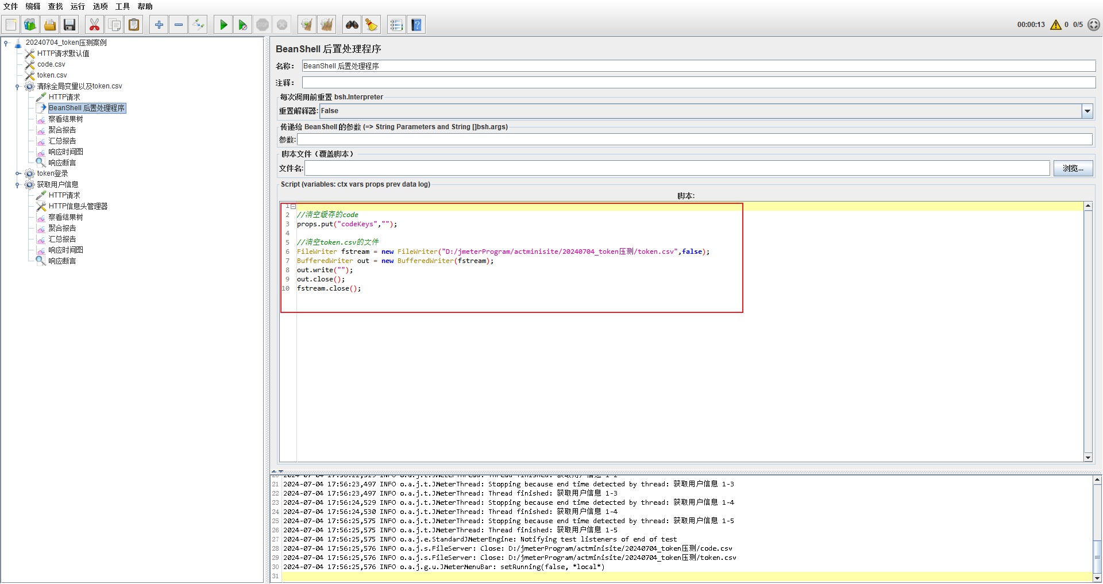Click the 浏览... button

(x=1073, y=168)
